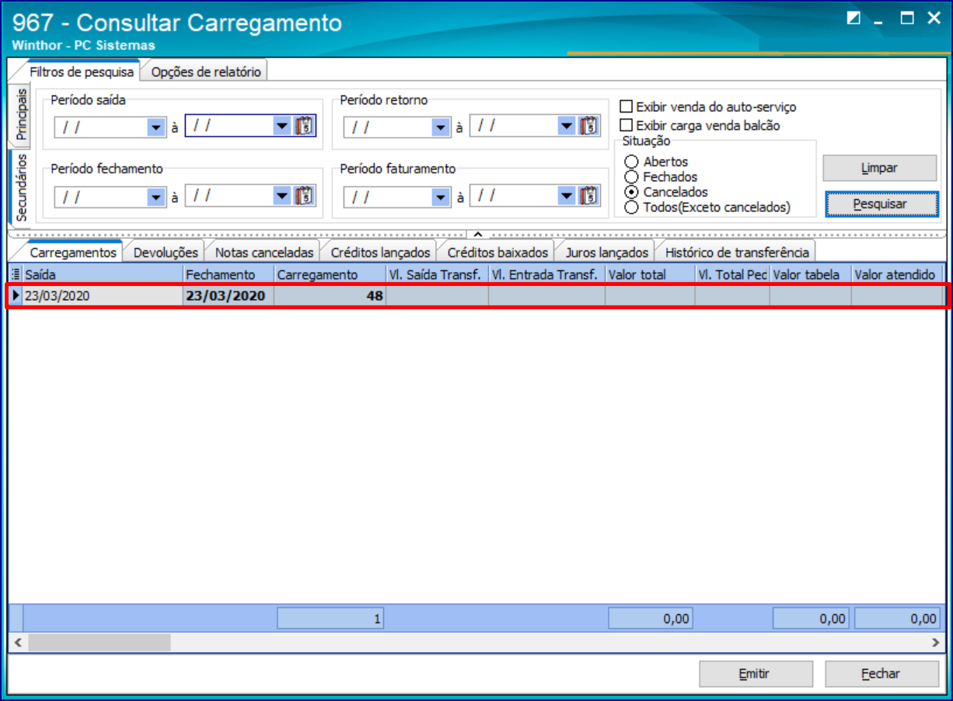Click the Valor total column header
The image size is (953, 701).
coord(650,274)
